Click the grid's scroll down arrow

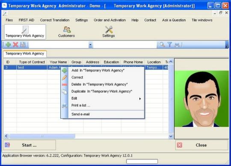pos(171,136)
